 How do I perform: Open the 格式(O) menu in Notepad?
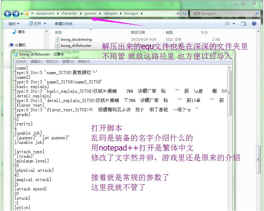[x=52, y=62]
